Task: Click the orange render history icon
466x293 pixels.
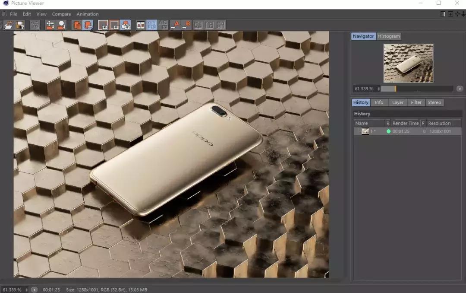Action: coord(77,25)
